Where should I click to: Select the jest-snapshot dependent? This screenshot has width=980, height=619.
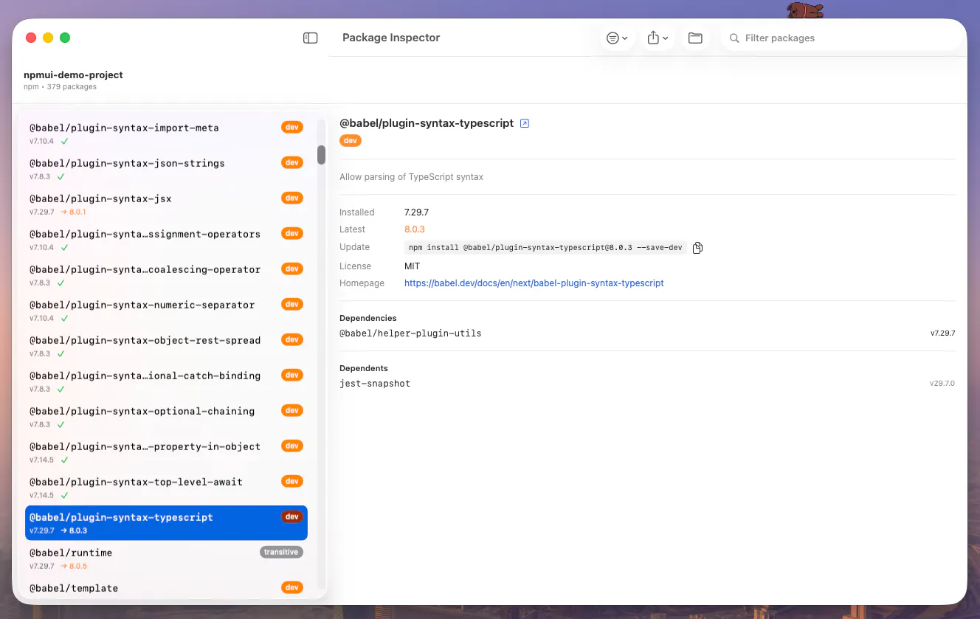click(375, 384)
